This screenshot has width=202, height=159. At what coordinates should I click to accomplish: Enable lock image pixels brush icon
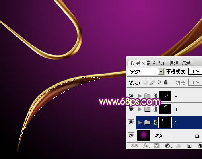[152, 82]
